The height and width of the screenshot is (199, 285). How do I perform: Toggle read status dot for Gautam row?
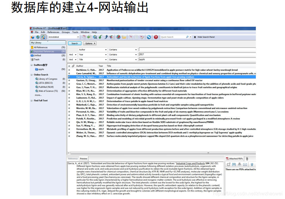(x=69, y=80)
